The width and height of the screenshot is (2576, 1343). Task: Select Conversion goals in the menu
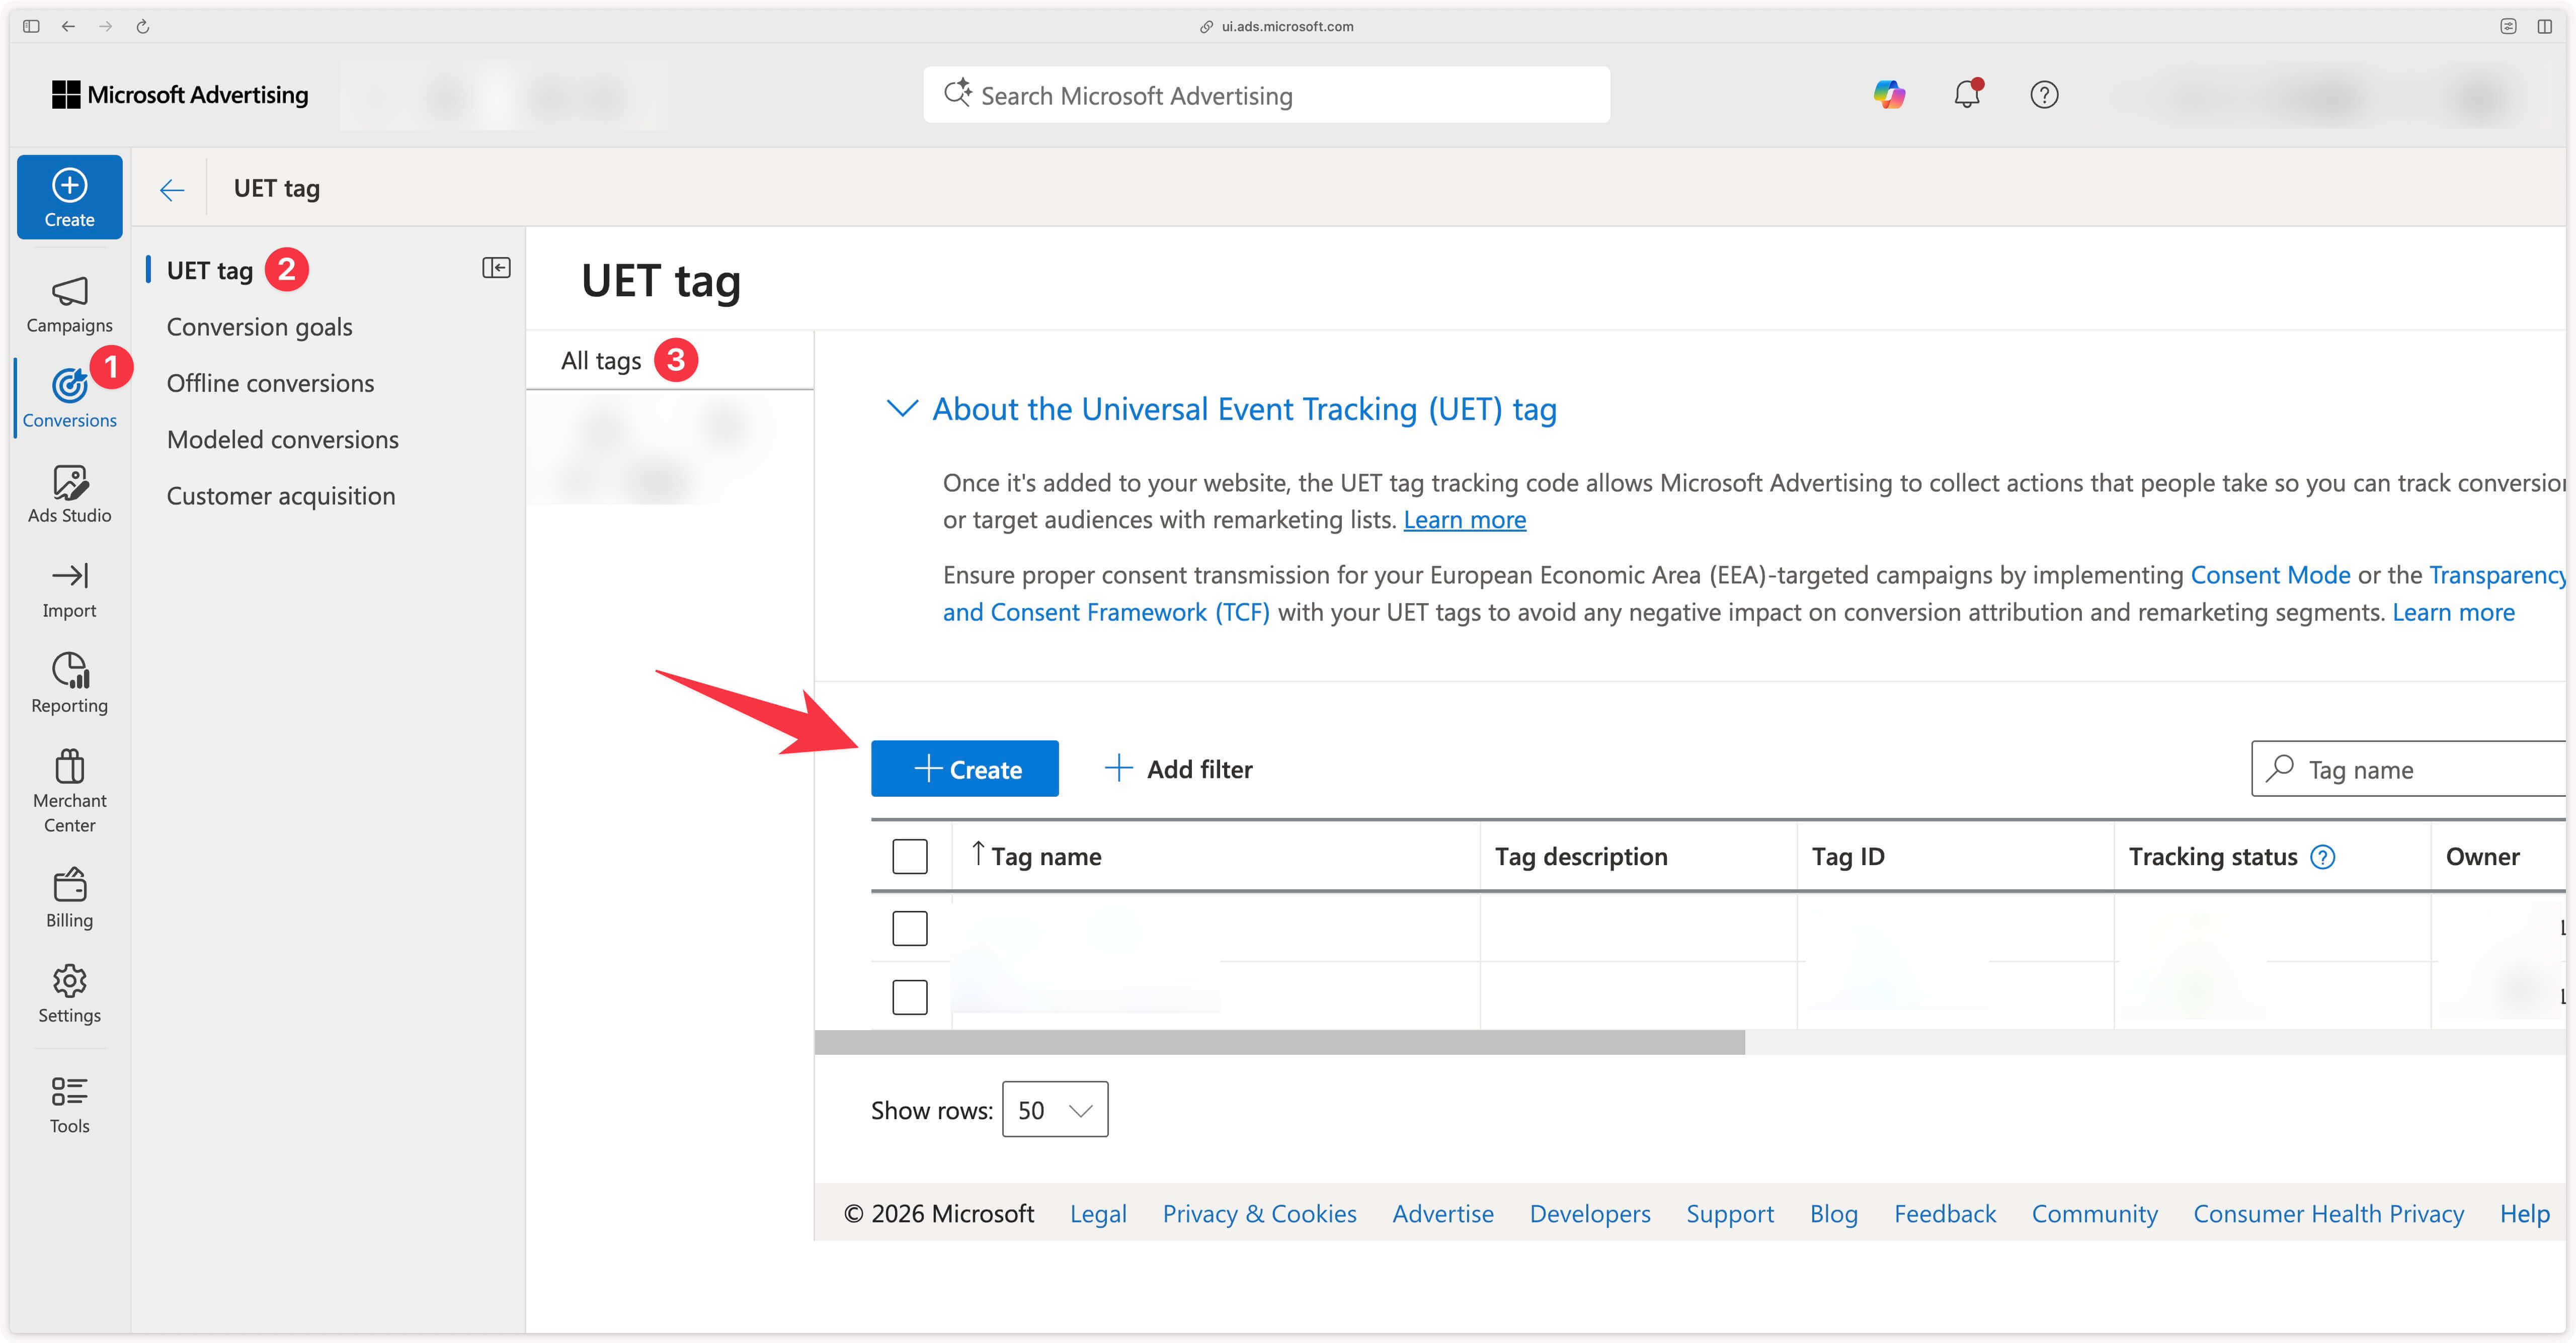point(259,326)
